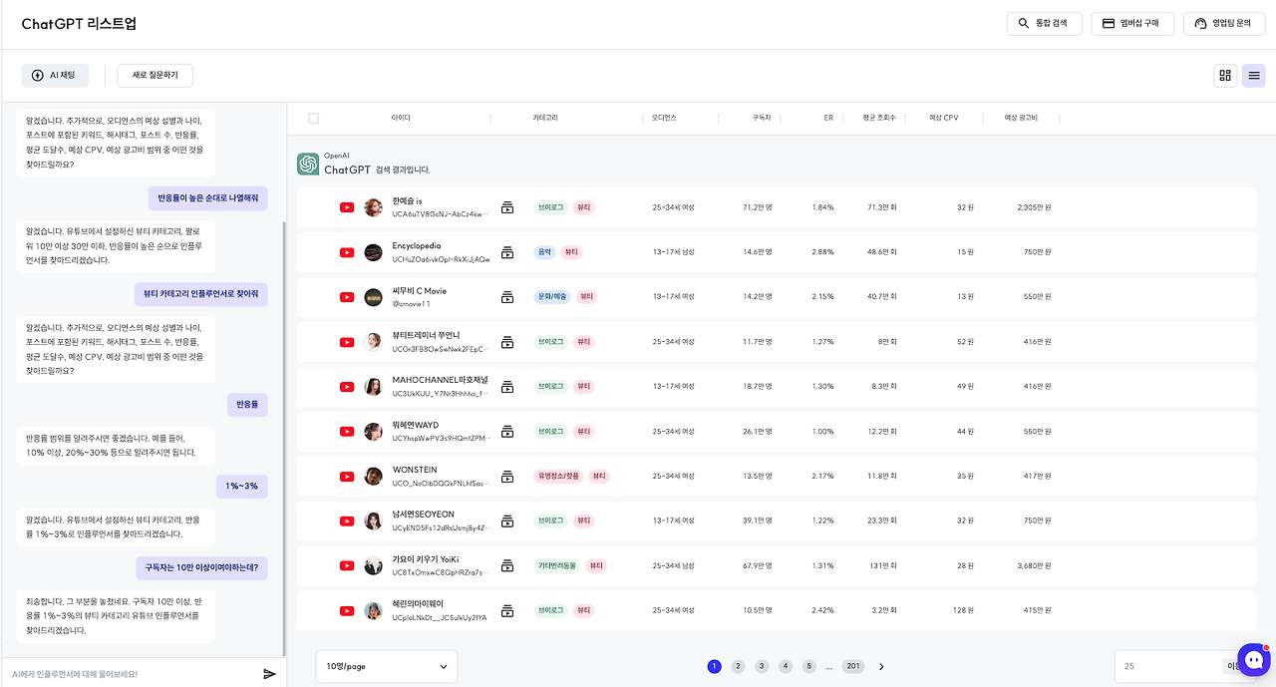
Task: Click YouTube icon for 혜린의마이웨이
Action: [347, 610]
